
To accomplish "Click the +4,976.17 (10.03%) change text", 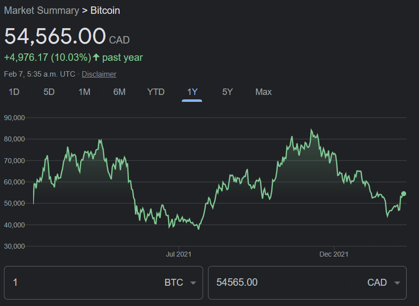I will pos(47,57).
